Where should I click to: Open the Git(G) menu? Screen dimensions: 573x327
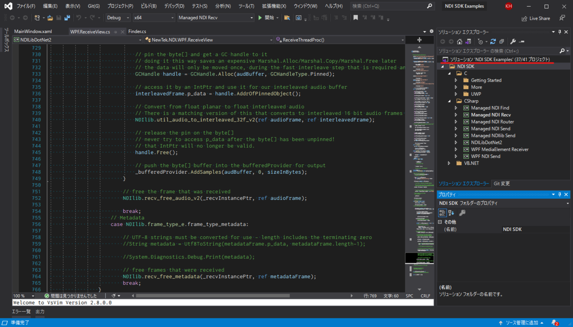[x=94, y=6]
